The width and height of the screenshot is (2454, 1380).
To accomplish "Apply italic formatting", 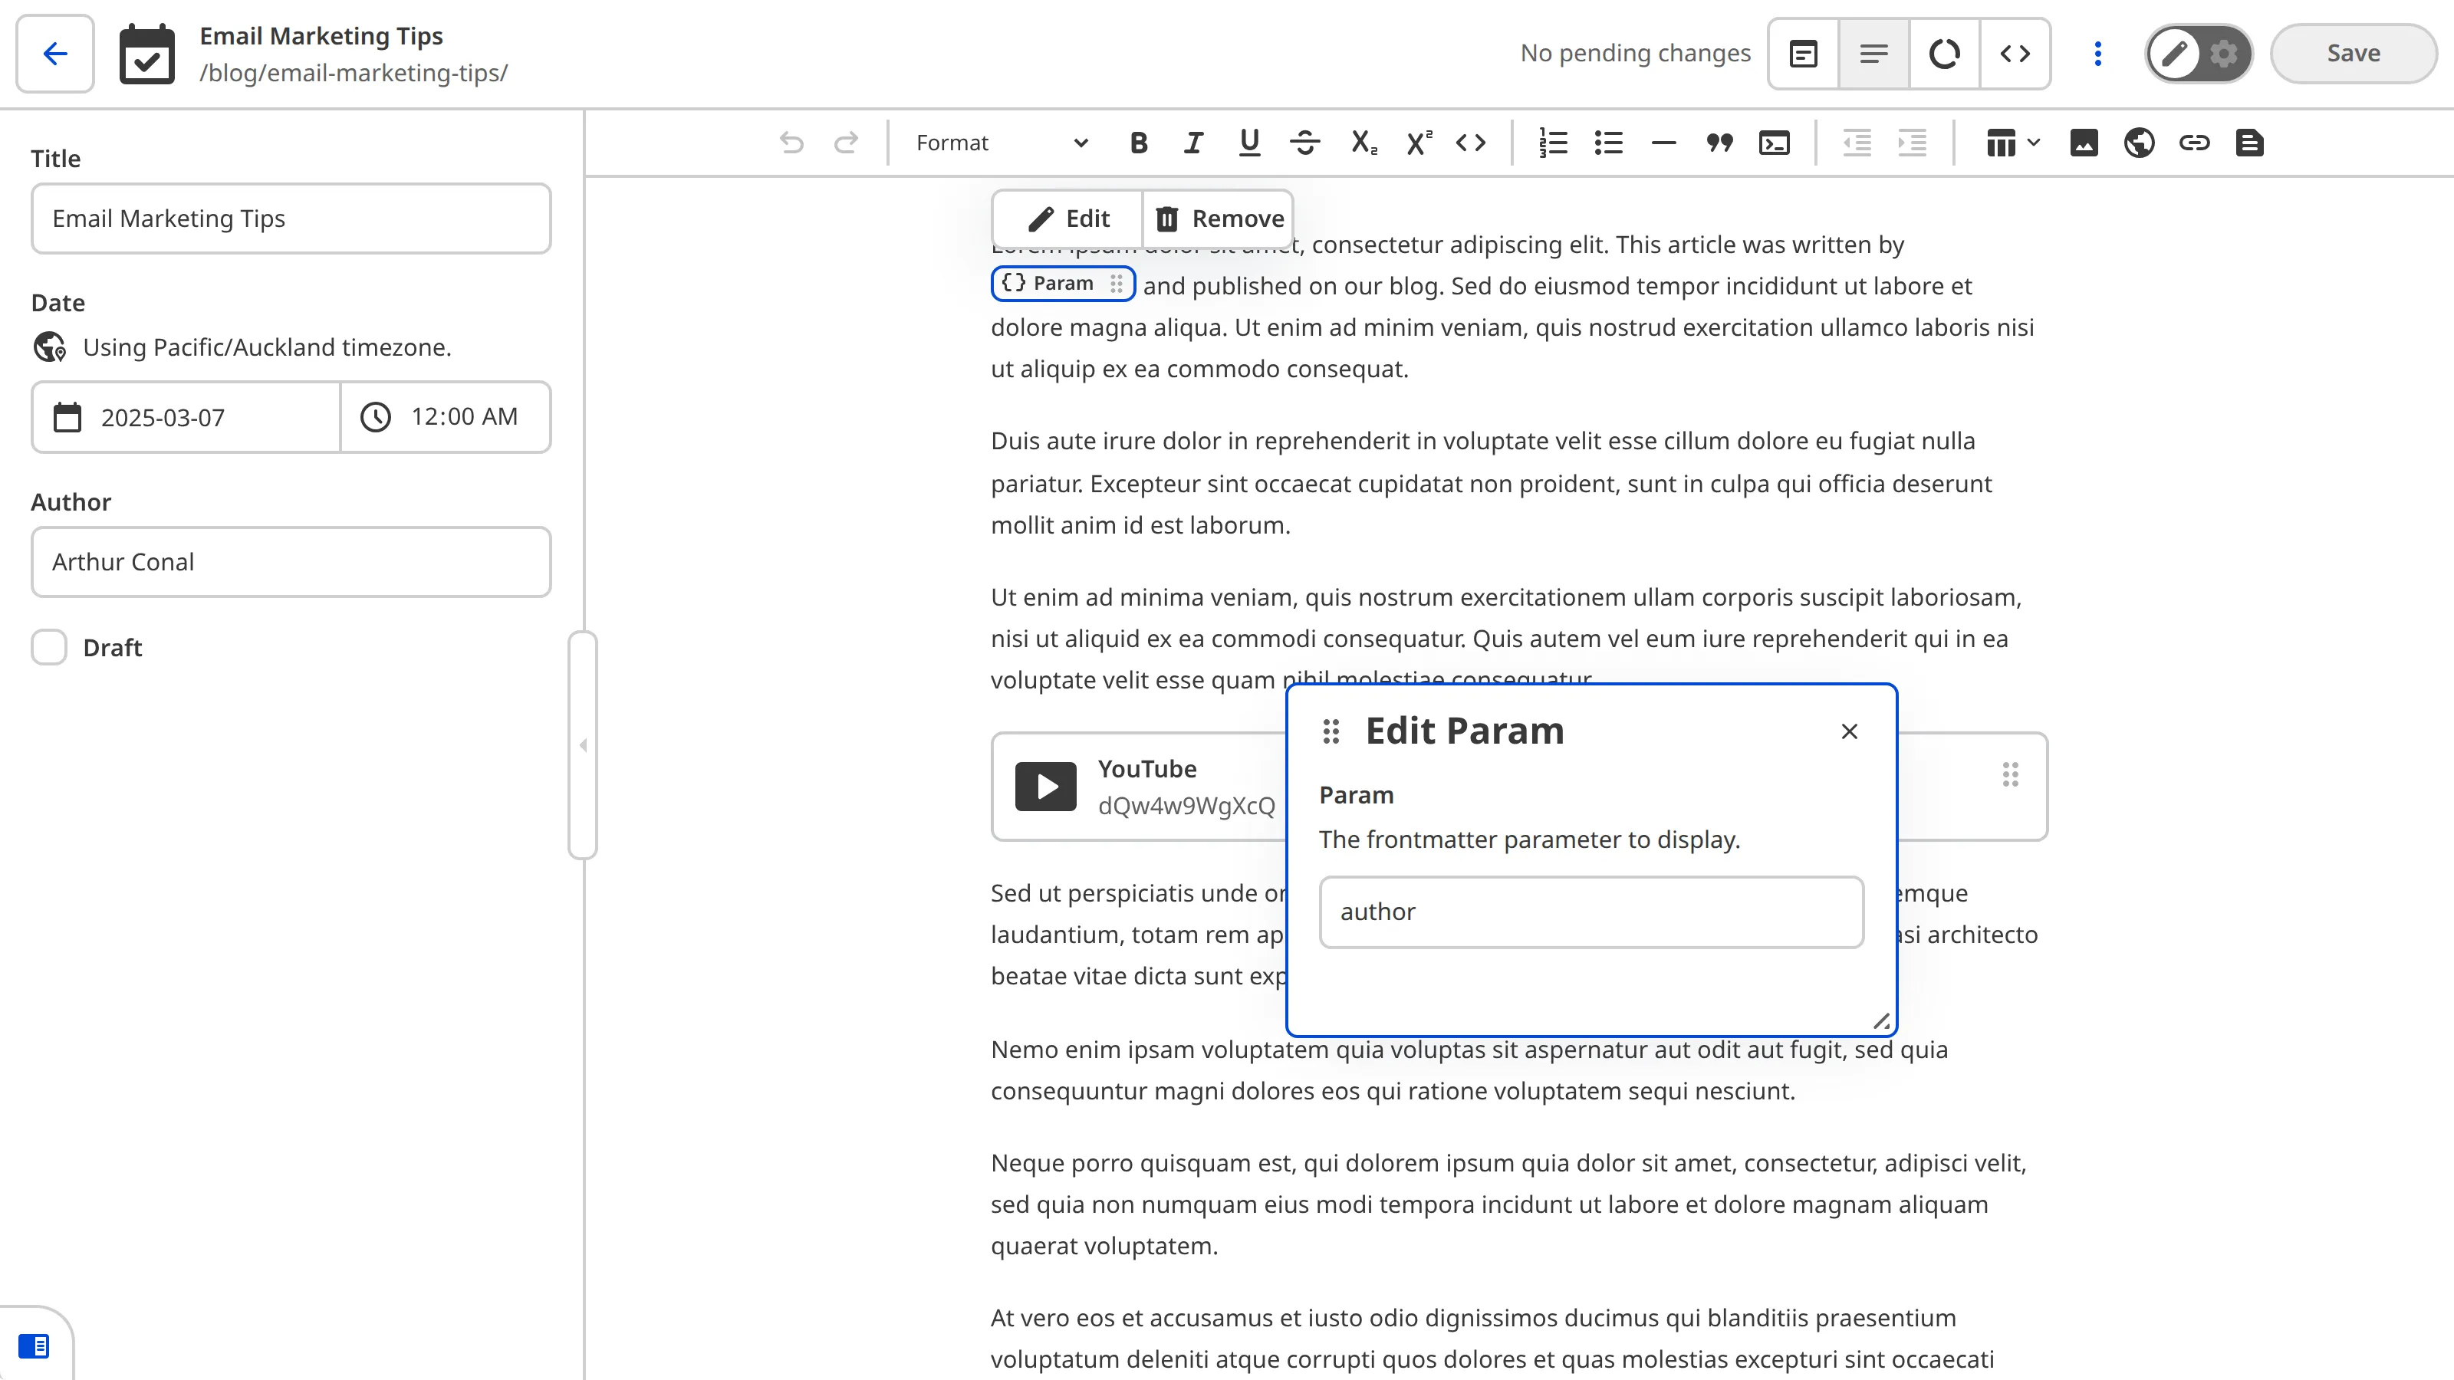I will coord(1192,143).
